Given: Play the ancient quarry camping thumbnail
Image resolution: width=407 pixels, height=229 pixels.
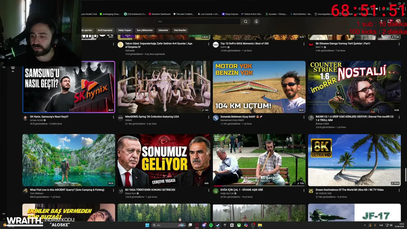Looking at the screenshot, I should (x=69, y=160).
